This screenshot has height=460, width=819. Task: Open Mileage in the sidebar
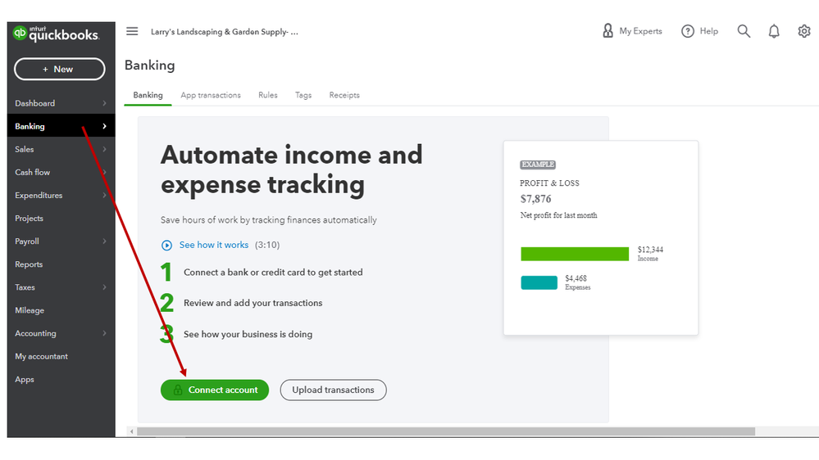[61, 309]
